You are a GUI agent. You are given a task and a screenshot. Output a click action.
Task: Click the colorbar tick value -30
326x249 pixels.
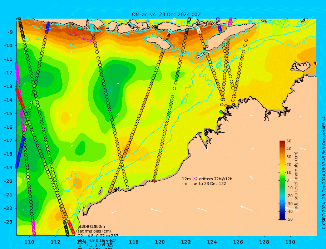coord(290,204)
